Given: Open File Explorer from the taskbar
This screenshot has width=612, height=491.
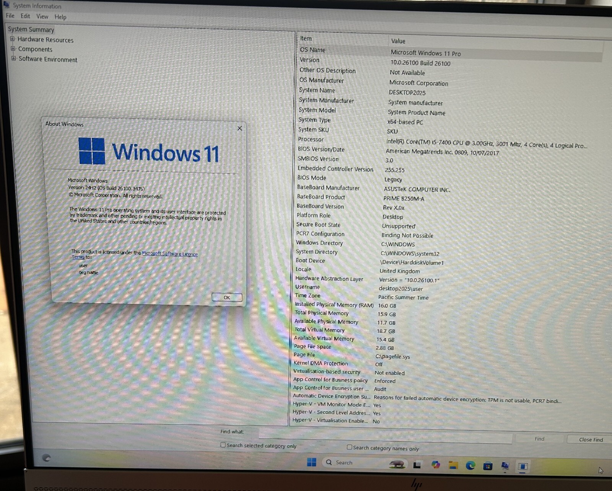Looking at the screenshot, I should coord(453,465).
